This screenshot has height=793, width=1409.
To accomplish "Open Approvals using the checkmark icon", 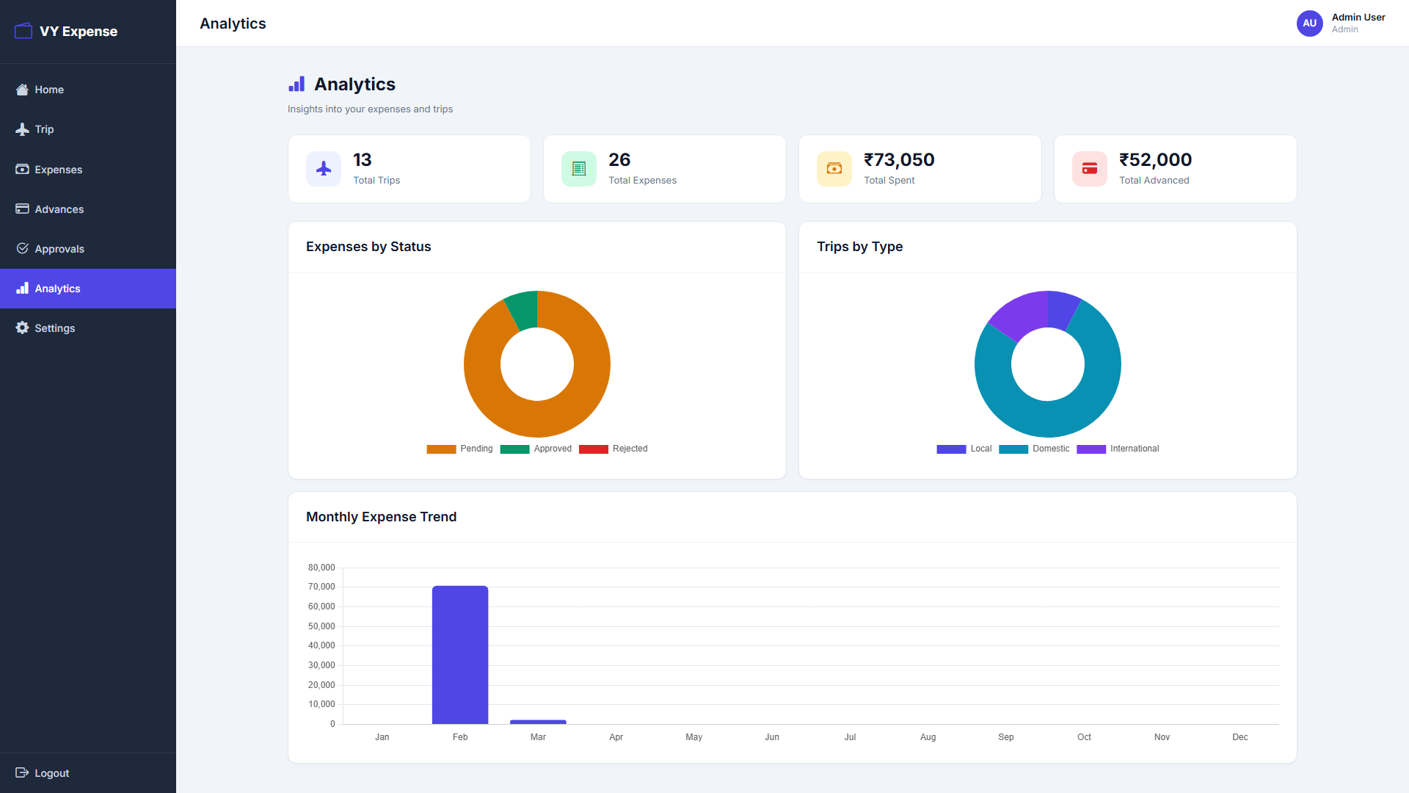I will [x=22, y=249].
